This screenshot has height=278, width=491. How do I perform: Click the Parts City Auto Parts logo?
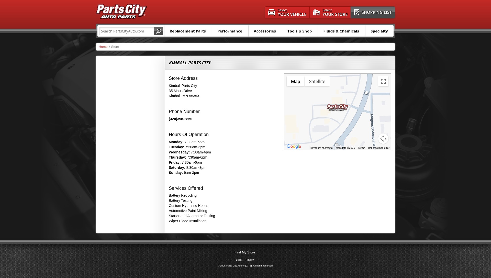click(x=121, y=12)
